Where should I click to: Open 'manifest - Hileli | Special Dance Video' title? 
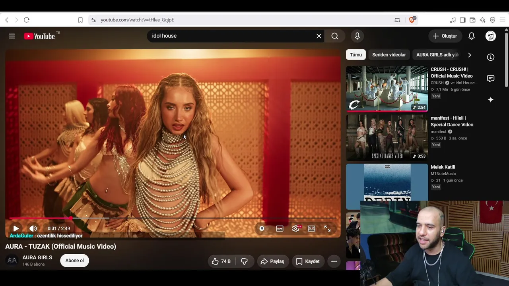pos(452,122)
